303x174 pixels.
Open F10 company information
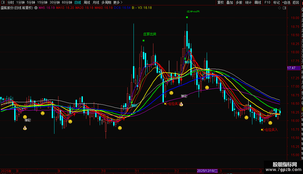(267, 2)
